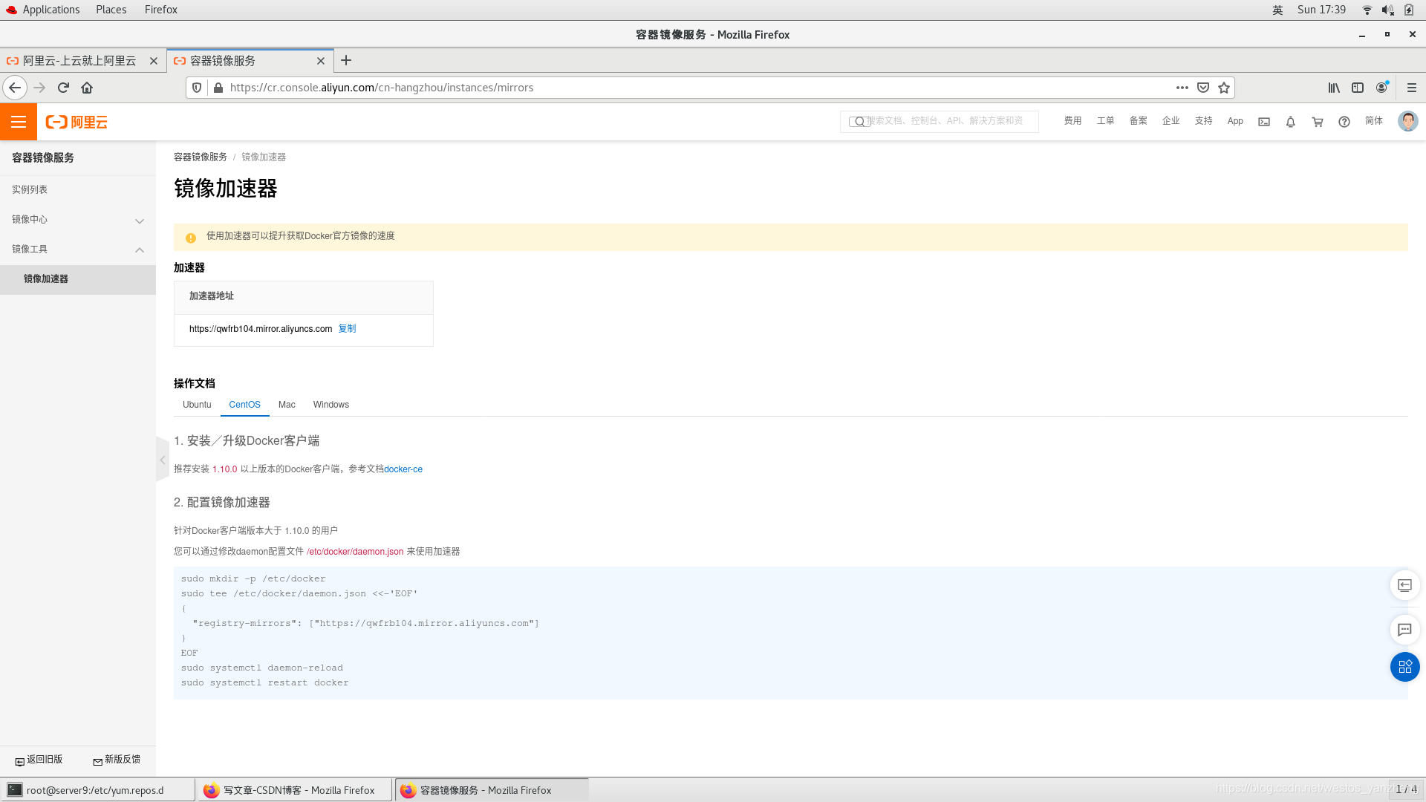Open the orange hamburger navigation menu
The width and height of the screenshot is (1426, 802).
pos(19,122)
